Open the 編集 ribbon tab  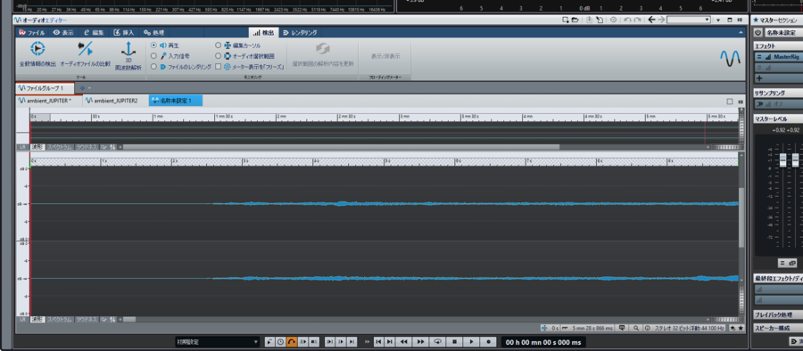[x=94, y=32]
